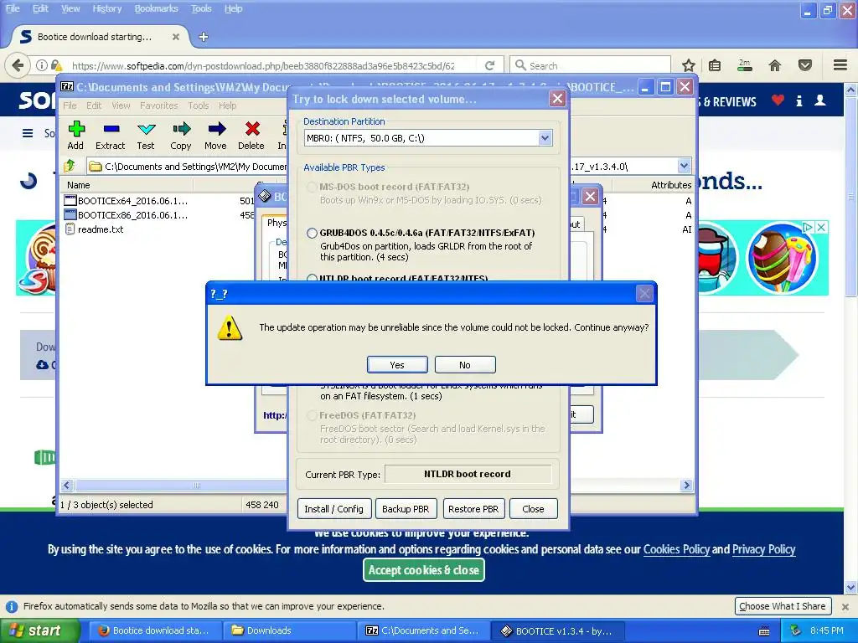The width and height of the screenshot is (858, 643).
Task: Show bookmarks list icon in Firefox
Action: (715, 65)
